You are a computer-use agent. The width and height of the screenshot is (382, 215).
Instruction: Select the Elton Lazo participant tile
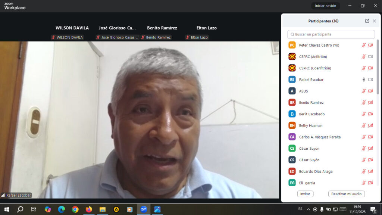point(206,32)
